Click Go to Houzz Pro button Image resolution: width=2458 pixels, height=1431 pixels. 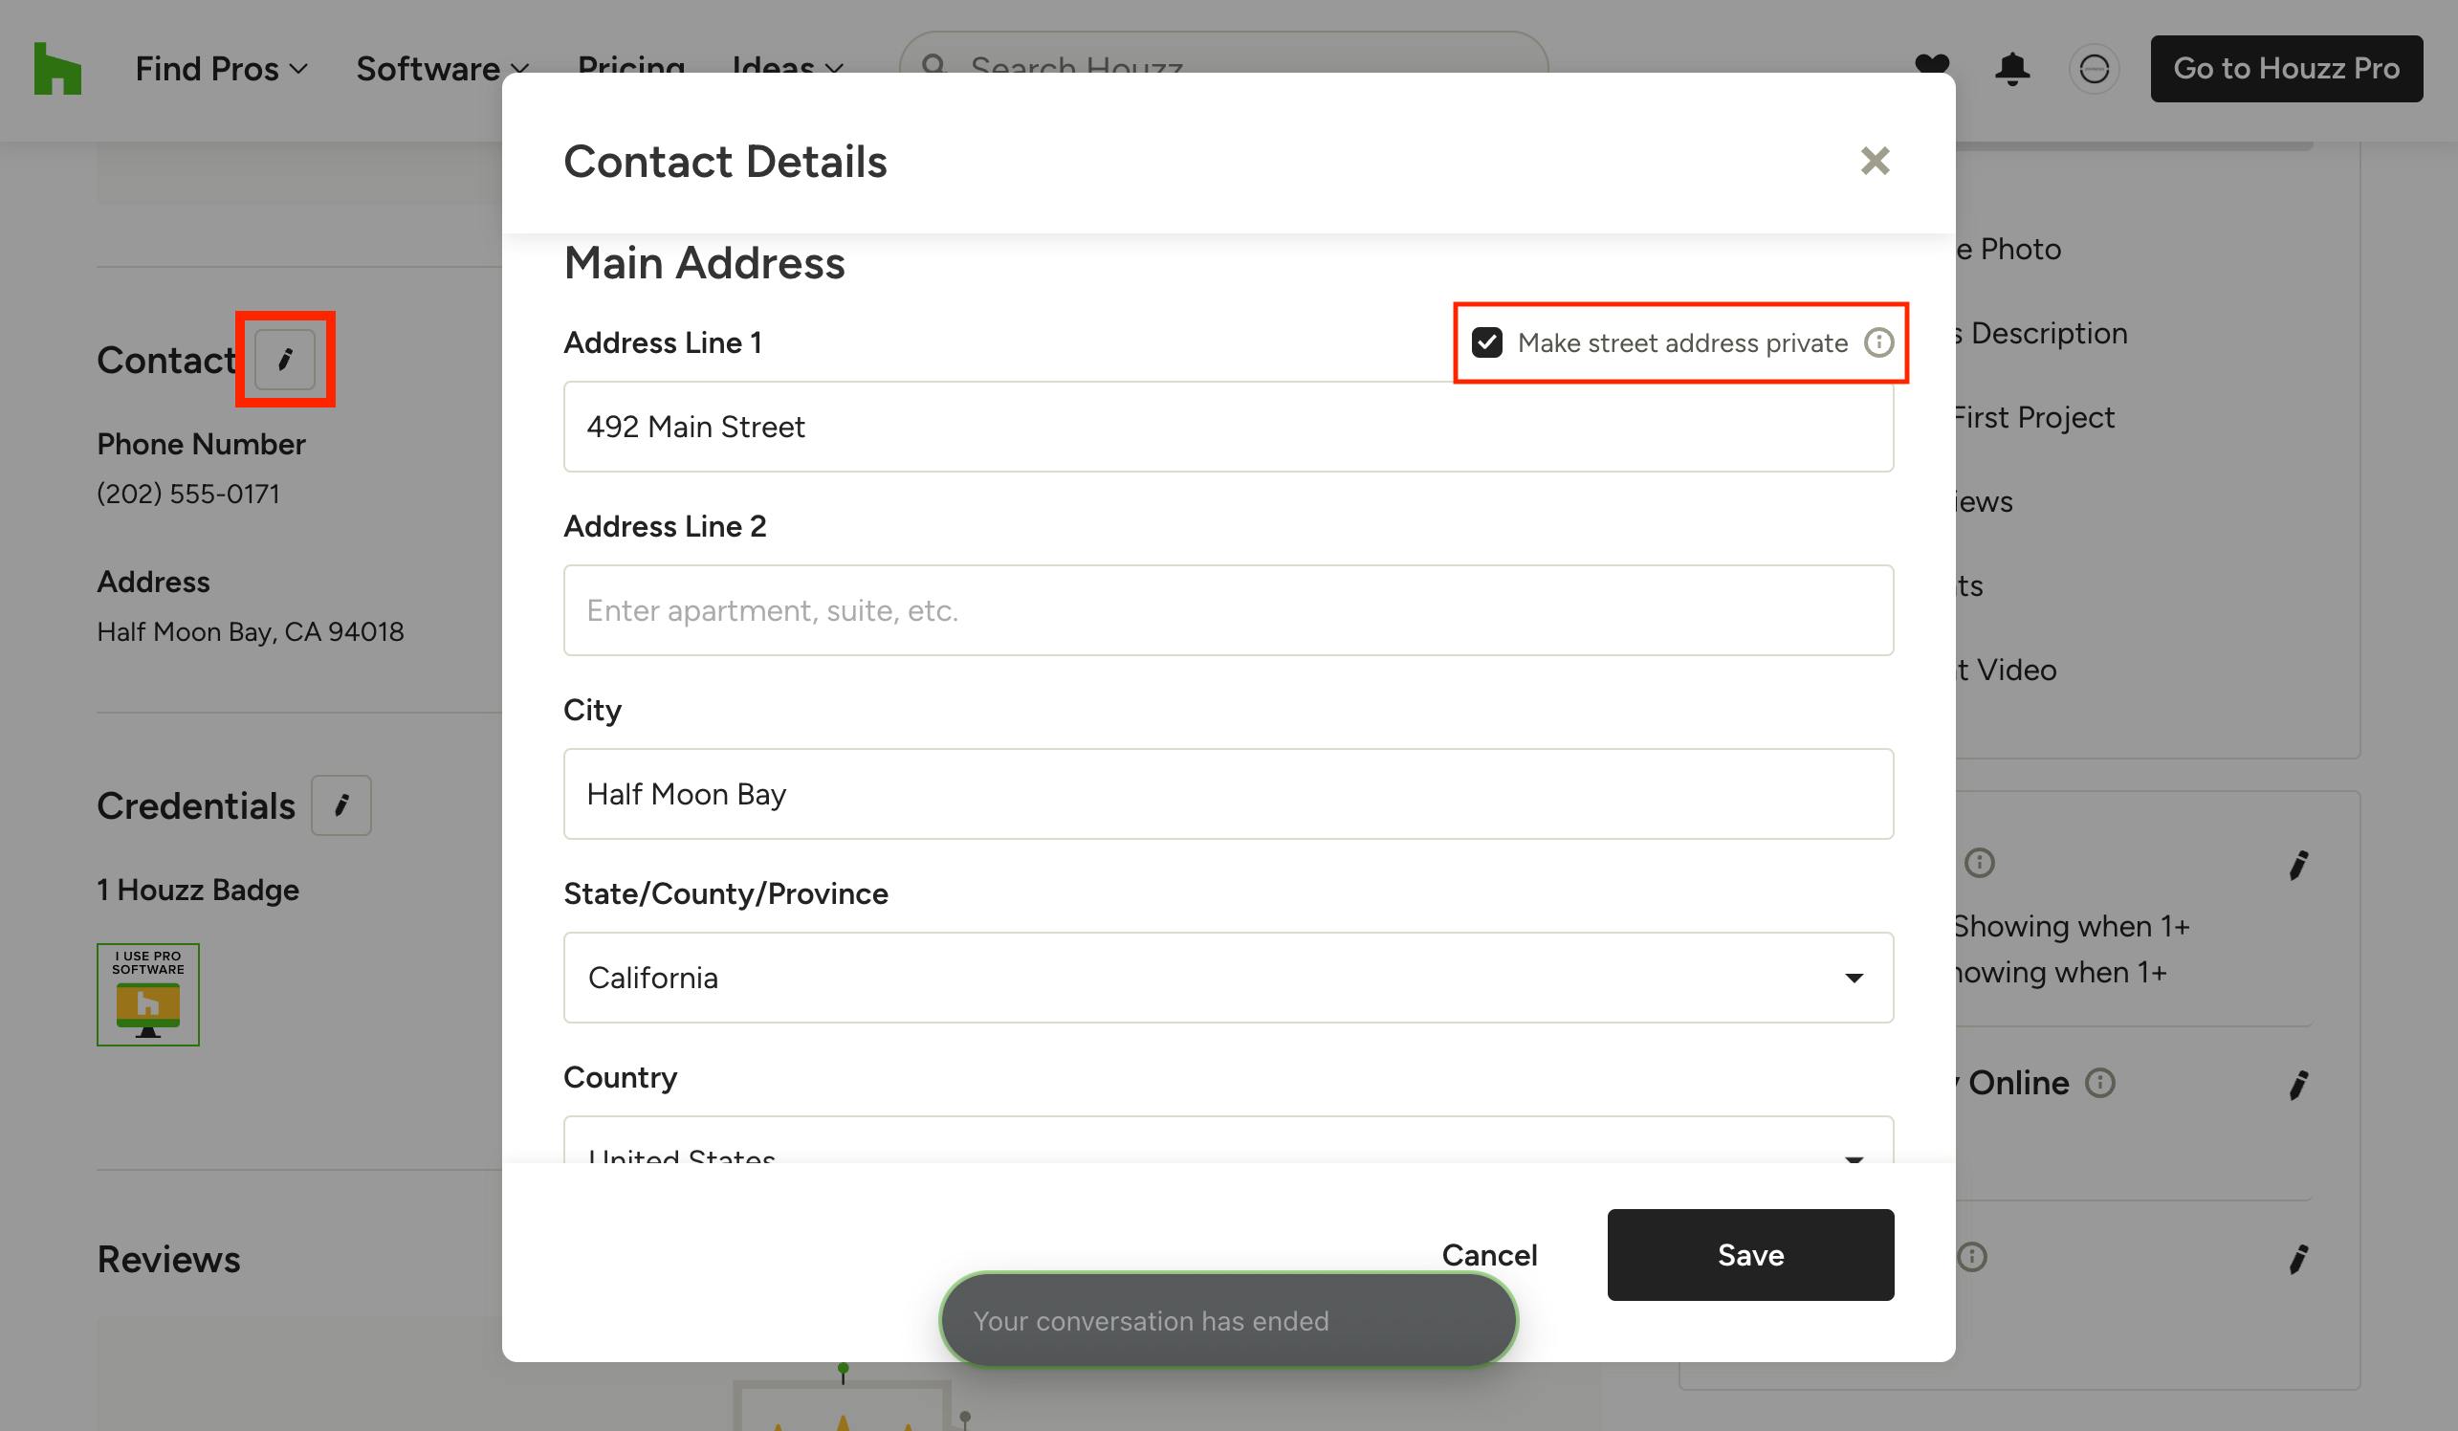2287,69
